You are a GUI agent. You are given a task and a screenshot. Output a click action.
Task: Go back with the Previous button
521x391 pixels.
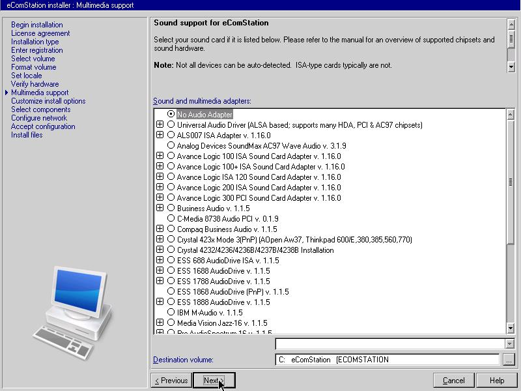[171, 381]
